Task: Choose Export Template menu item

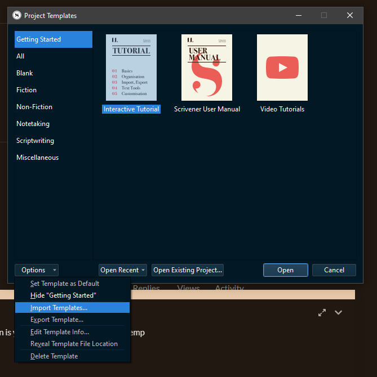Action: (x=72, y=320)
